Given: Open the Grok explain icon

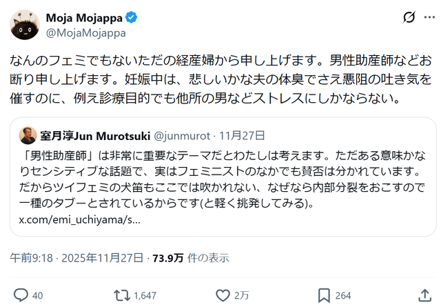Looking at the screenshot, I should point(409,18).
